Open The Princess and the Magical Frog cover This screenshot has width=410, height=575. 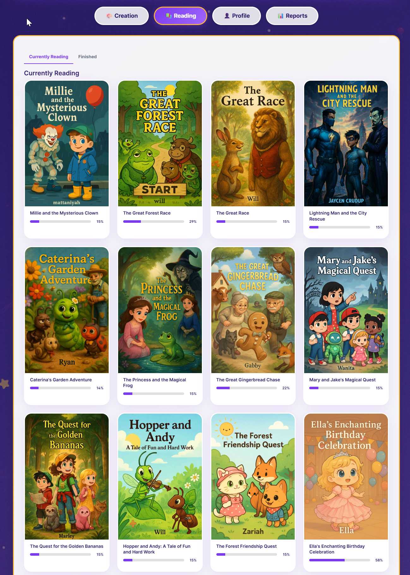pos(160,310)
